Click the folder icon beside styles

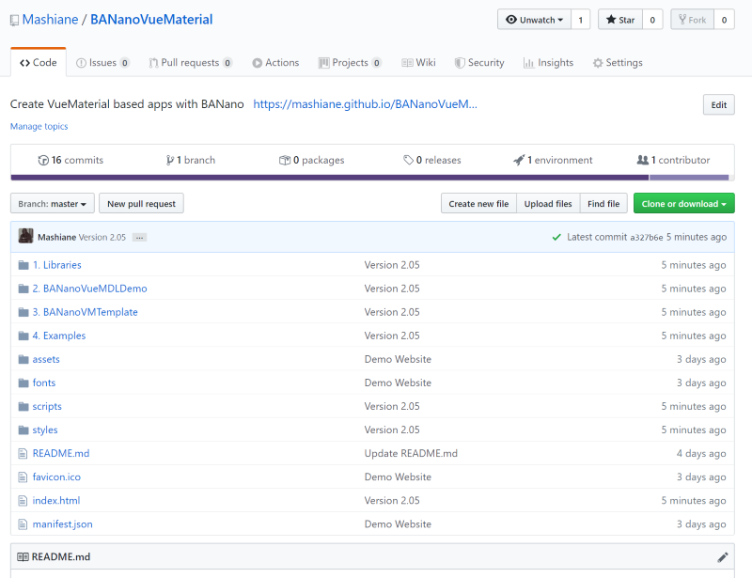[x=23, y=430]
